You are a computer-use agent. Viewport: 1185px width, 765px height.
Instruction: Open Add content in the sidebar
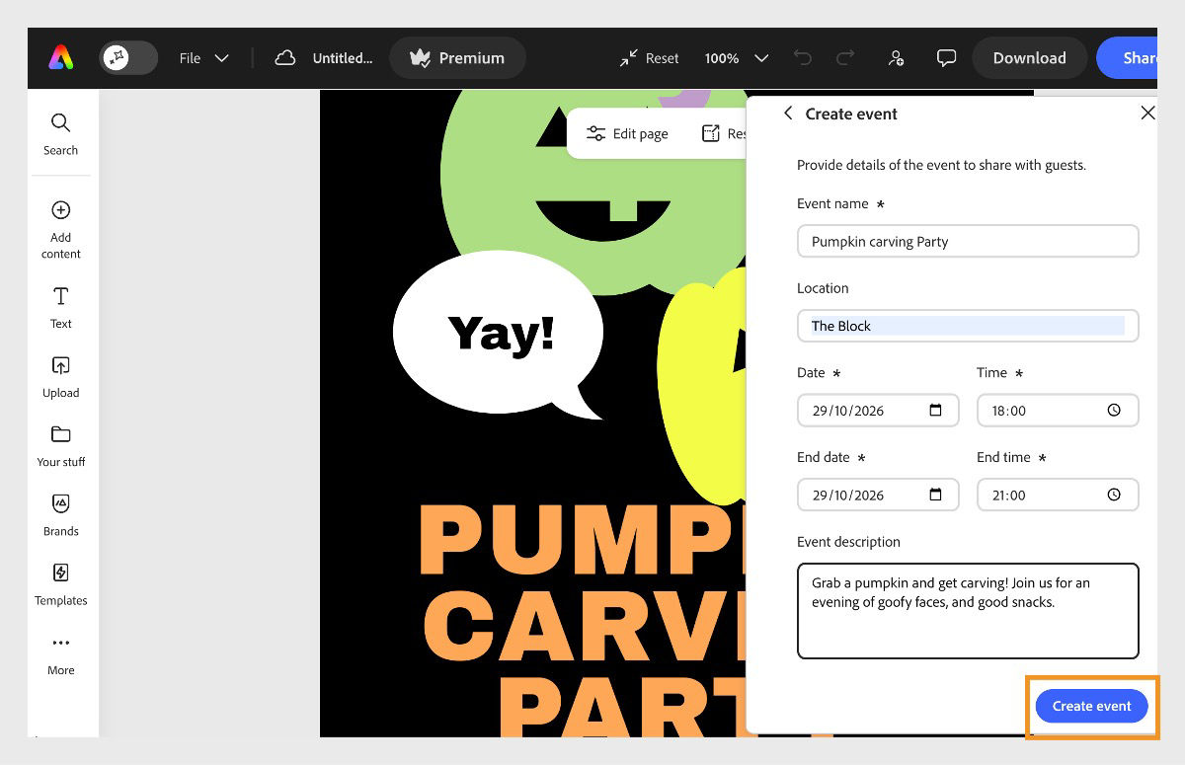[60, 230]
